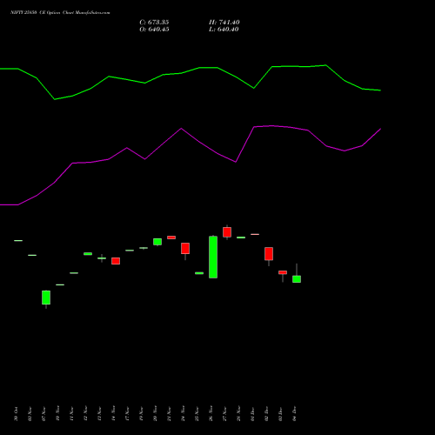
Task: Click the low value 'L: 640.40'
Action: [224, 30]
